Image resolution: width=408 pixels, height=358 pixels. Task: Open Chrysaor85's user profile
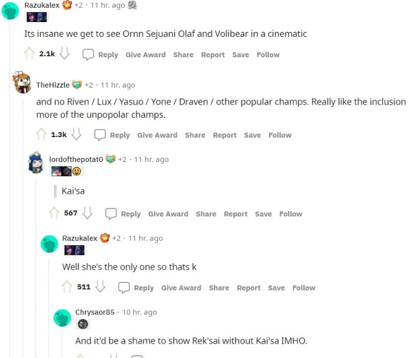95,312
